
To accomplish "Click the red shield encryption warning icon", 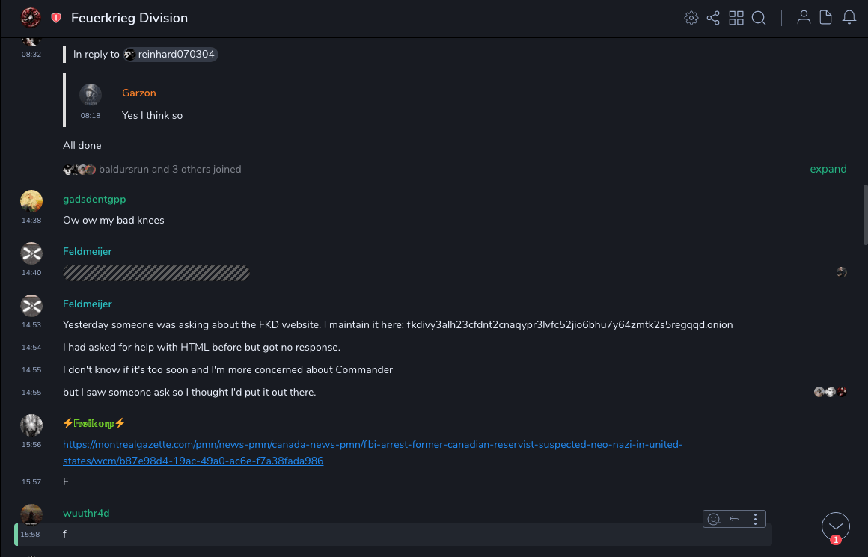I will [x=56, y=18].
